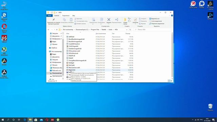Sort by the Размер column header

point(128,34)
